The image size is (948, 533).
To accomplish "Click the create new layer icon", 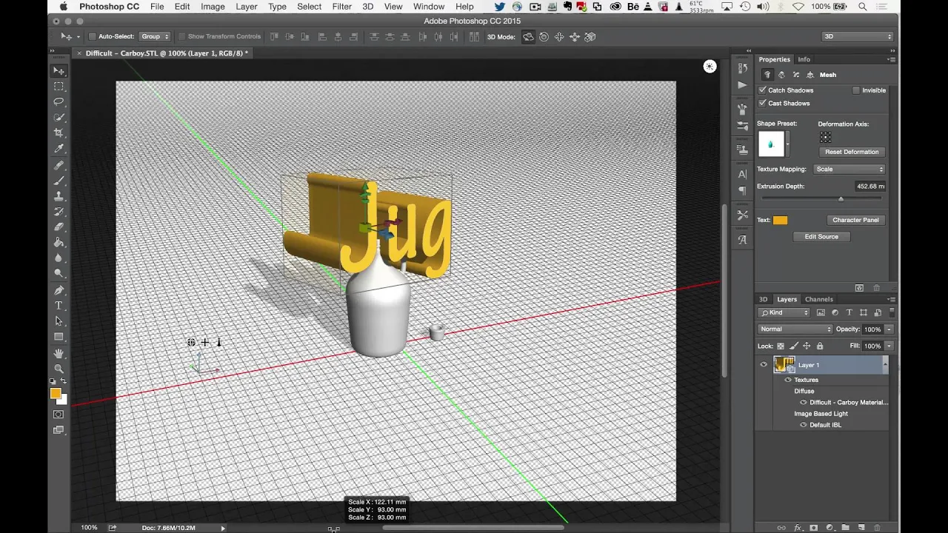I will 861,528.
